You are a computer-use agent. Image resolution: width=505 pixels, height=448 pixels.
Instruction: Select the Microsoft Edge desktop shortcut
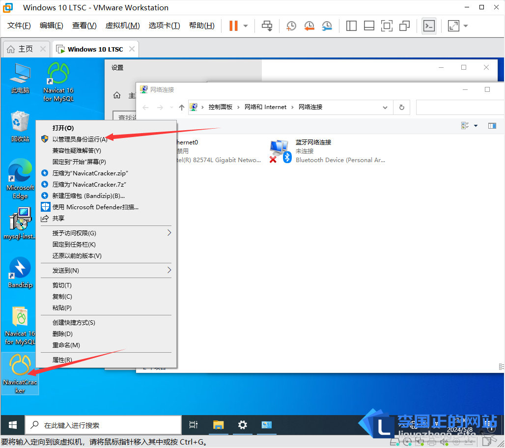click(x=20, y=179)
